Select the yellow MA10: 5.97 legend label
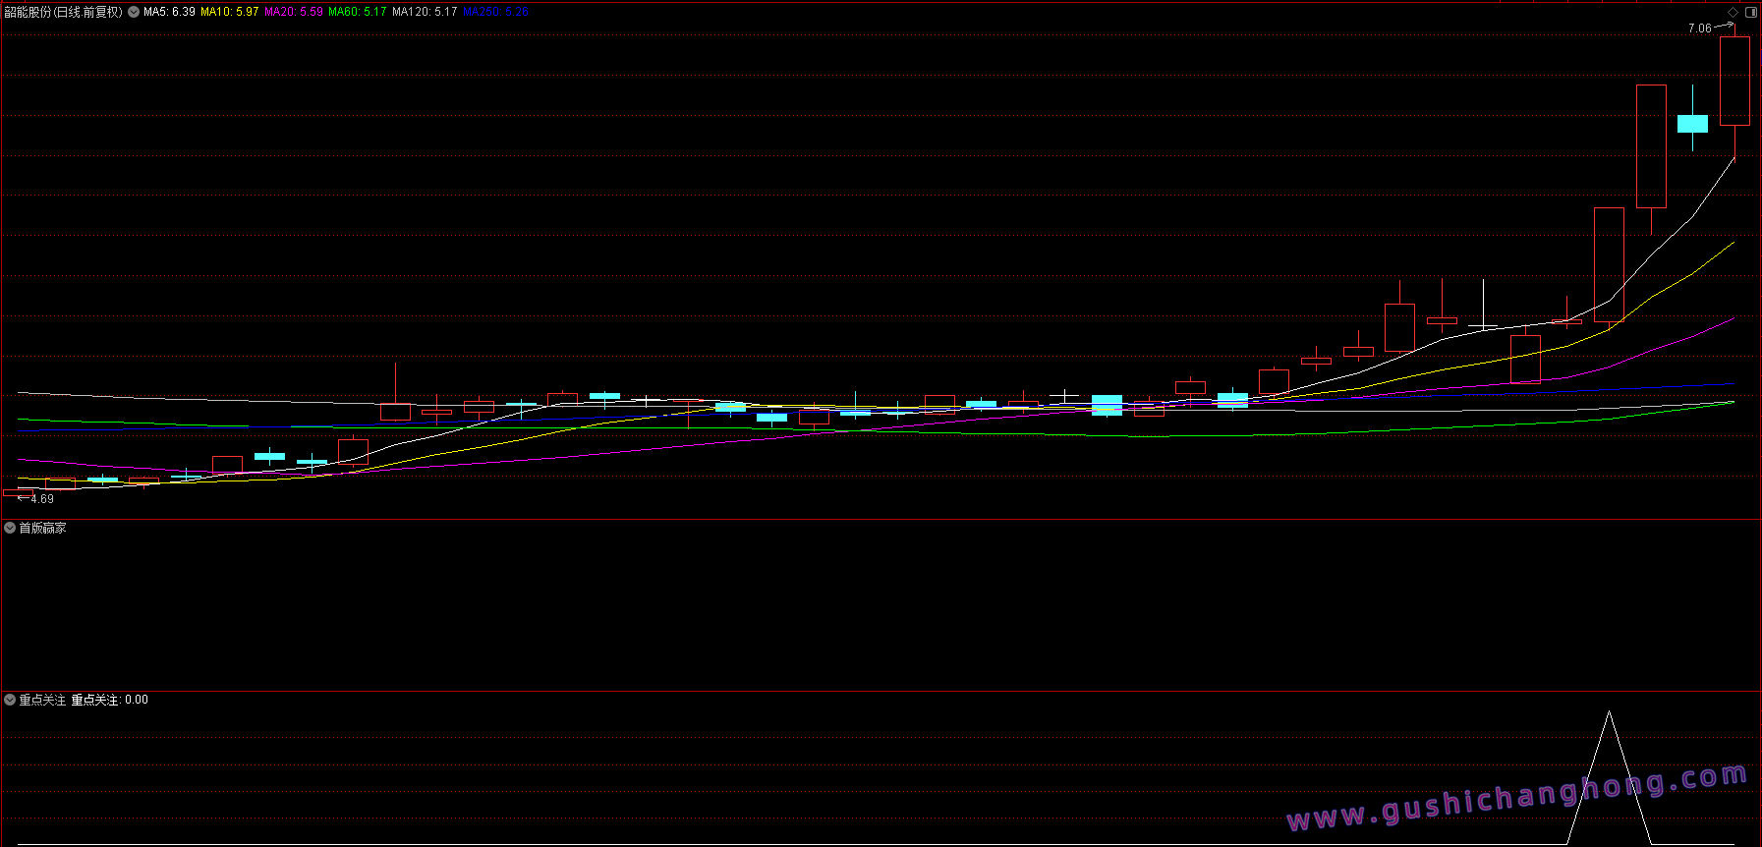The height and width of the screenshot is (847, 1762). point(230,12)
